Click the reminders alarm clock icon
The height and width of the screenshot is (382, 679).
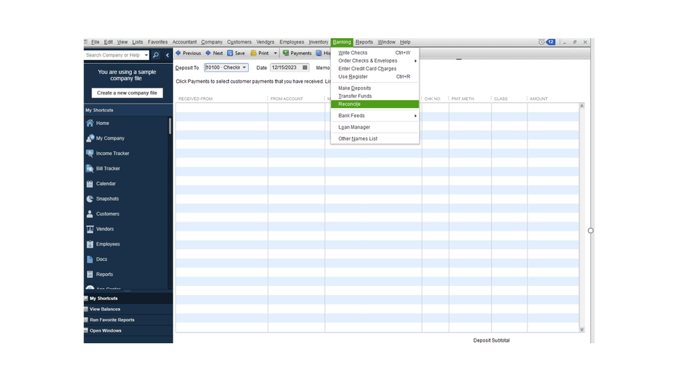(x=541, y=42)
